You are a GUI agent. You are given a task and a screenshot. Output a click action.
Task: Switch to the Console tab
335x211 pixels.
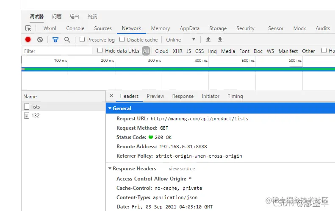coord(75,28)
